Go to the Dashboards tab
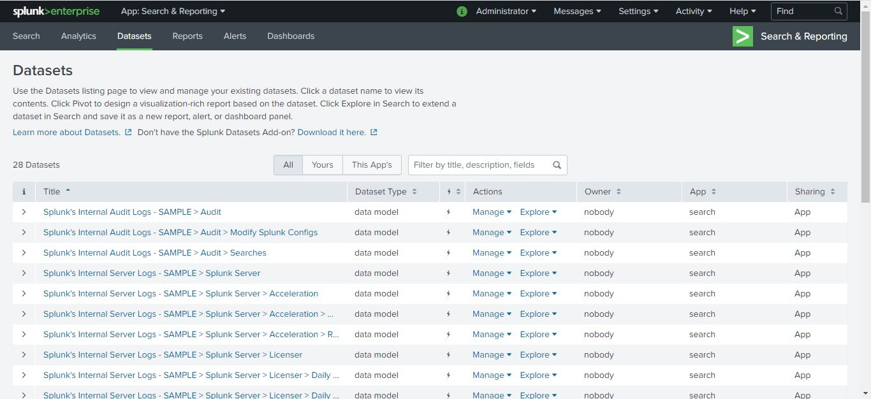Image resolution: width=871 pixels, height=399 pixels. tap(291, 36)
